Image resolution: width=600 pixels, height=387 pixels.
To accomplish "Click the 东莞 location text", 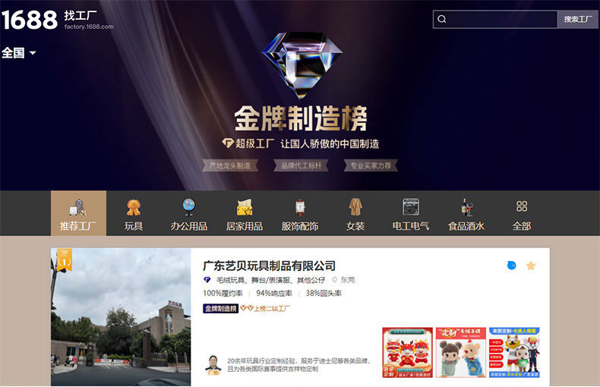I will pos(348,280).
